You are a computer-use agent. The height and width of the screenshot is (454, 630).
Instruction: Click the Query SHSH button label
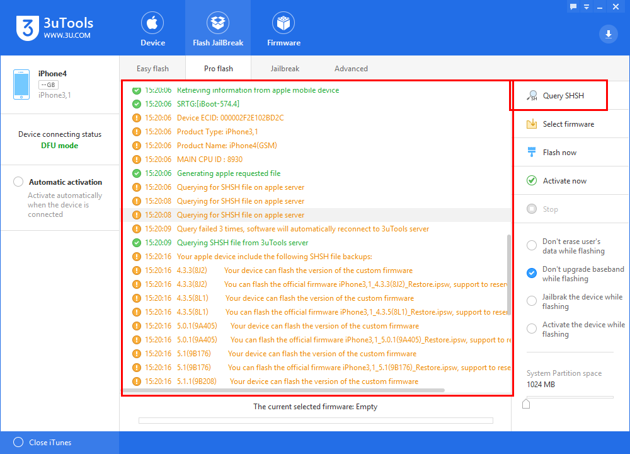point(563,96)
